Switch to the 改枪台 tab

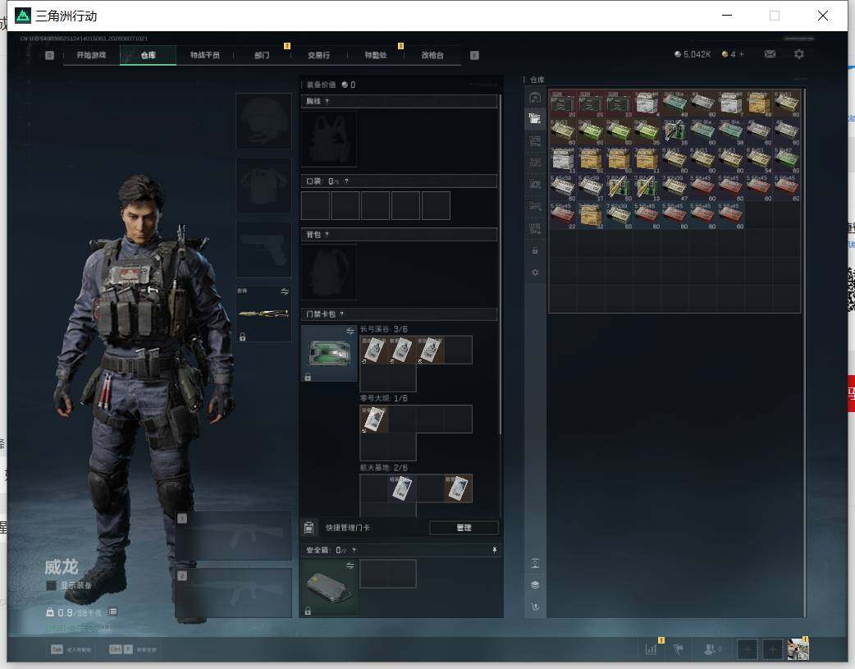[432, 55]
